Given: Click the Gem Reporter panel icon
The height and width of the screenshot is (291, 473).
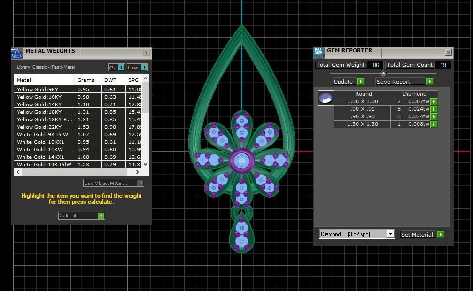Looking at the screenshot, I should coord(318,53).
